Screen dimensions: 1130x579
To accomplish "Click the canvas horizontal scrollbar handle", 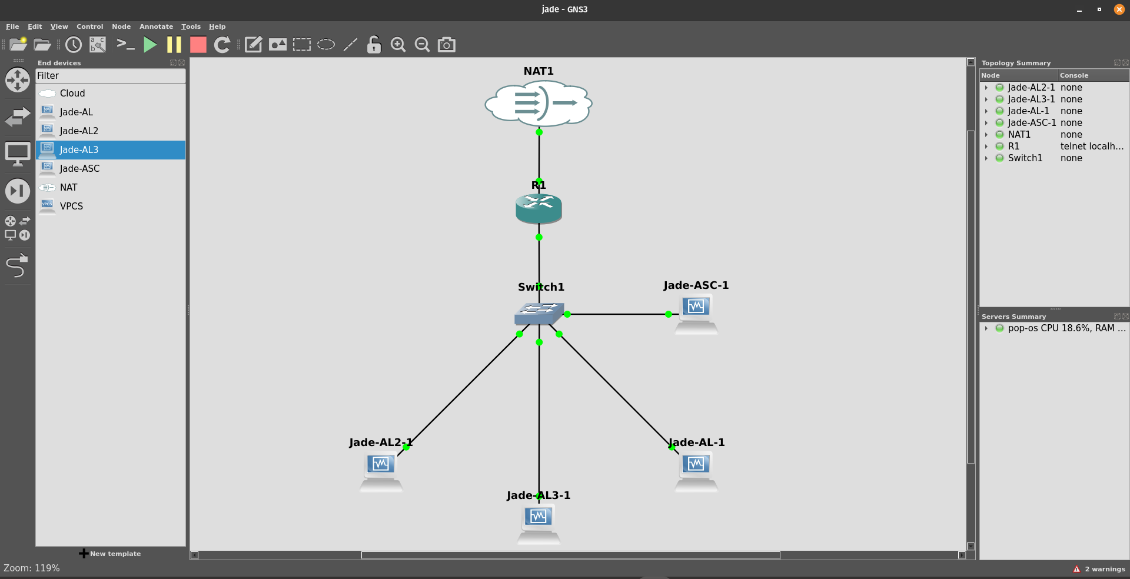I will click(570, 555).
